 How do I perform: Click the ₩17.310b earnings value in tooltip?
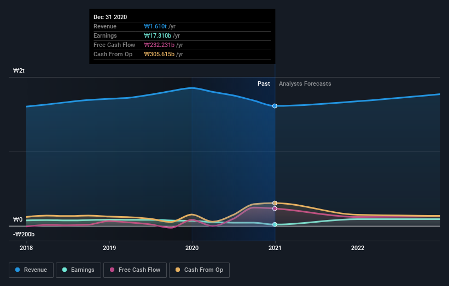click(x=158, y=35)
